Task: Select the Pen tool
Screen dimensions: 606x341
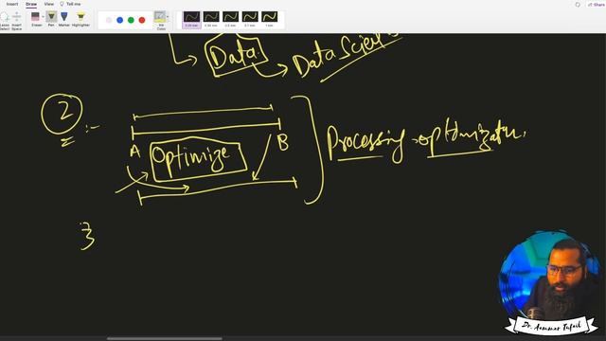Action: coord(51,19)
